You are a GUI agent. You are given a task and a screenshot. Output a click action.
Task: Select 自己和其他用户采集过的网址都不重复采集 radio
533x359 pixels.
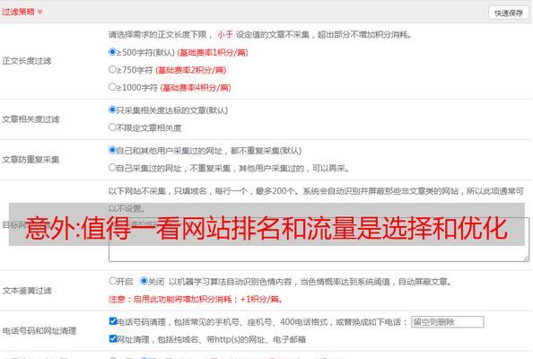112,150
